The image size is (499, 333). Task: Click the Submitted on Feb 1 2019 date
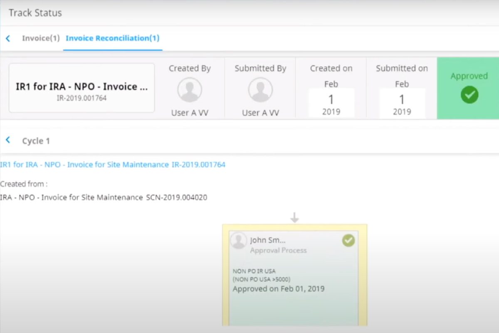pyautogui.click(x=402, y=99)
